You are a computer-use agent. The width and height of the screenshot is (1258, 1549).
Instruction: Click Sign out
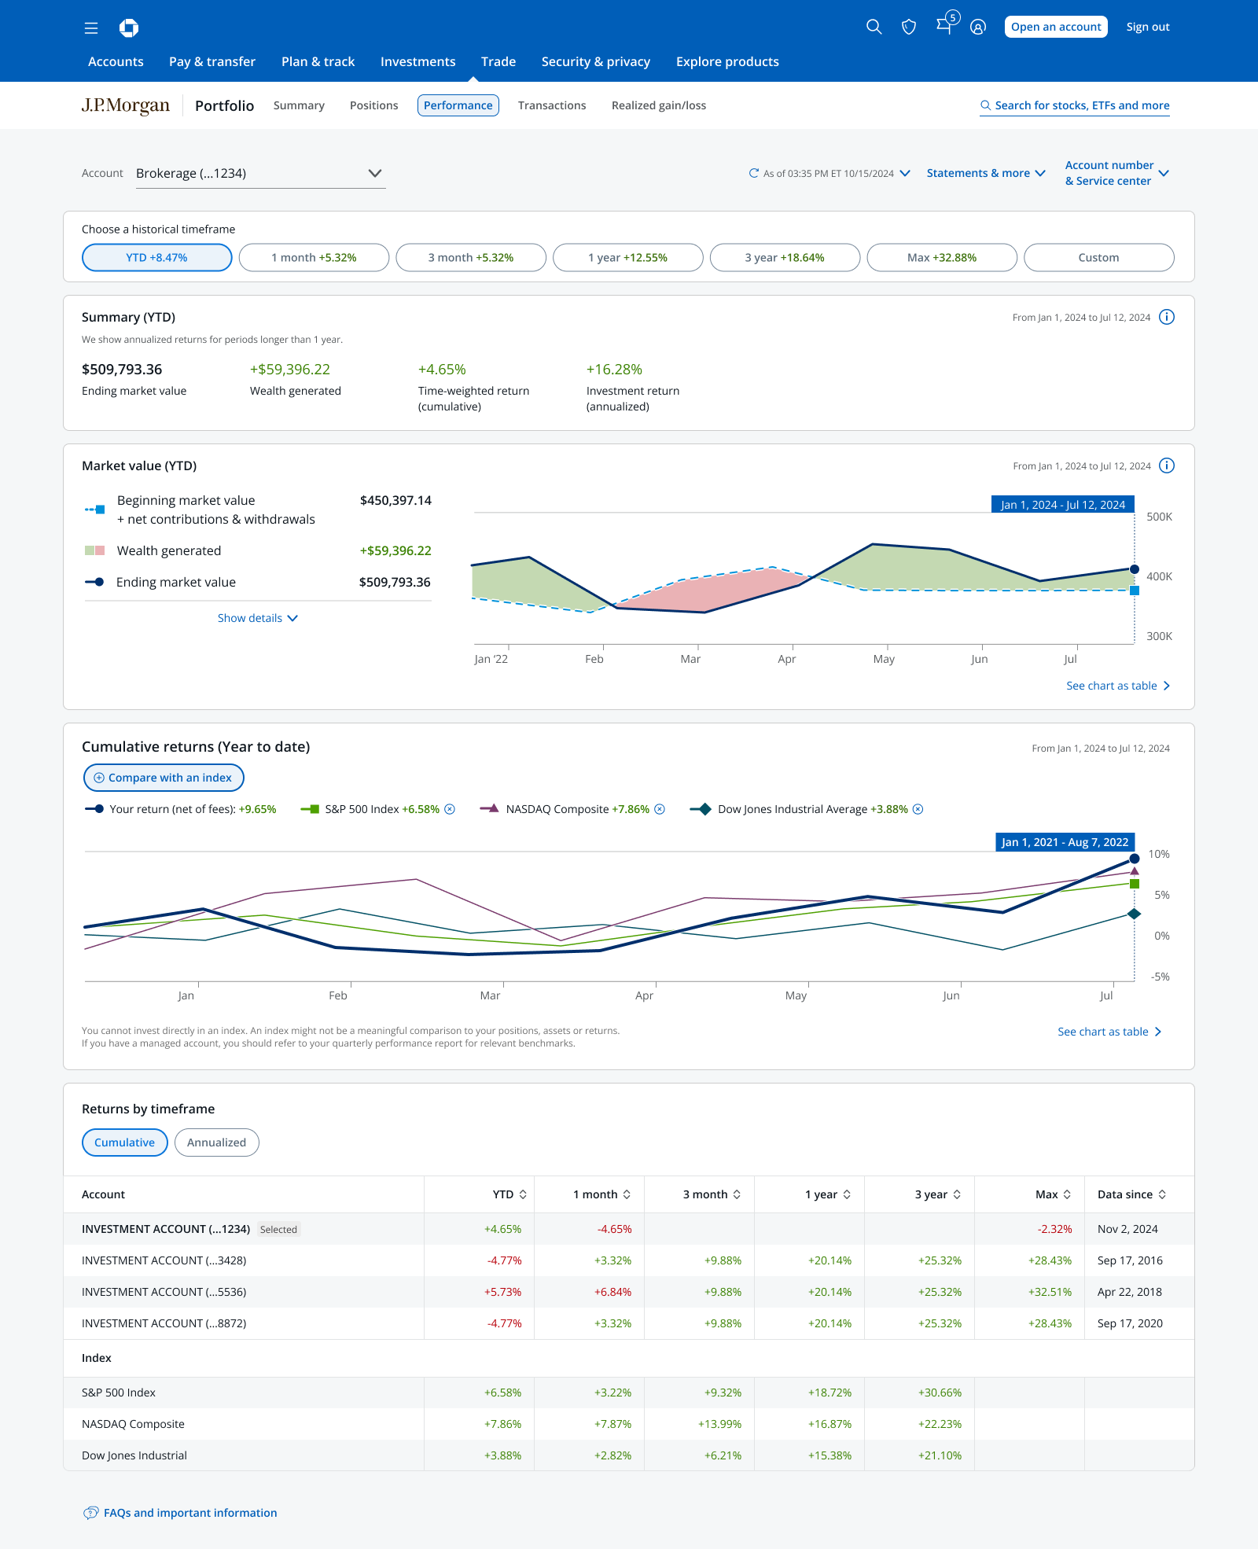click(x=1148, y=27)
